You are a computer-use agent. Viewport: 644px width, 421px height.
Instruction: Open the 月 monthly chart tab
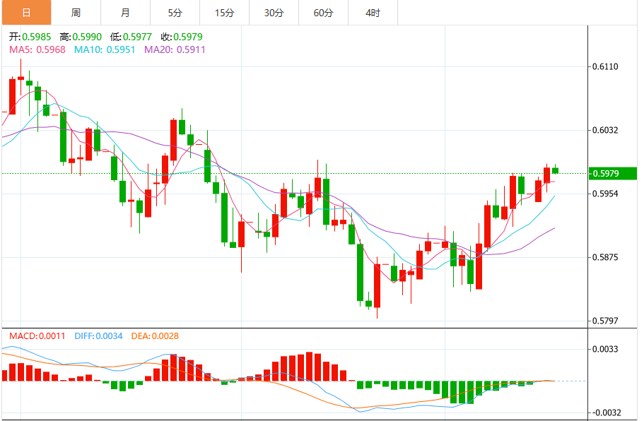coord(125,13)
